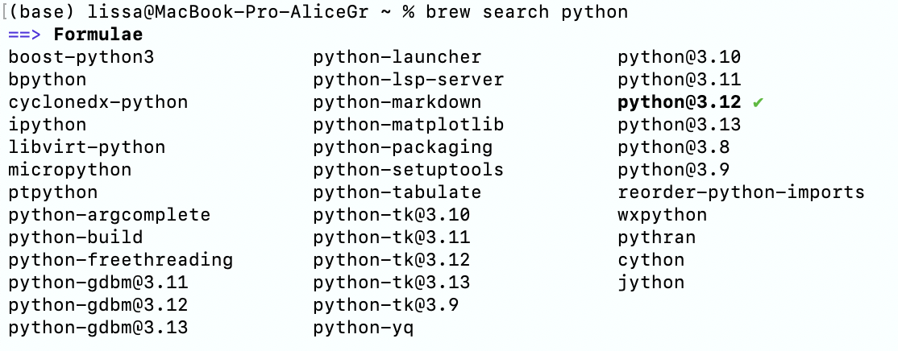The image size is (898, 351).
Task: Select the boost-python3 formula text
Action: tap(81, 57)
